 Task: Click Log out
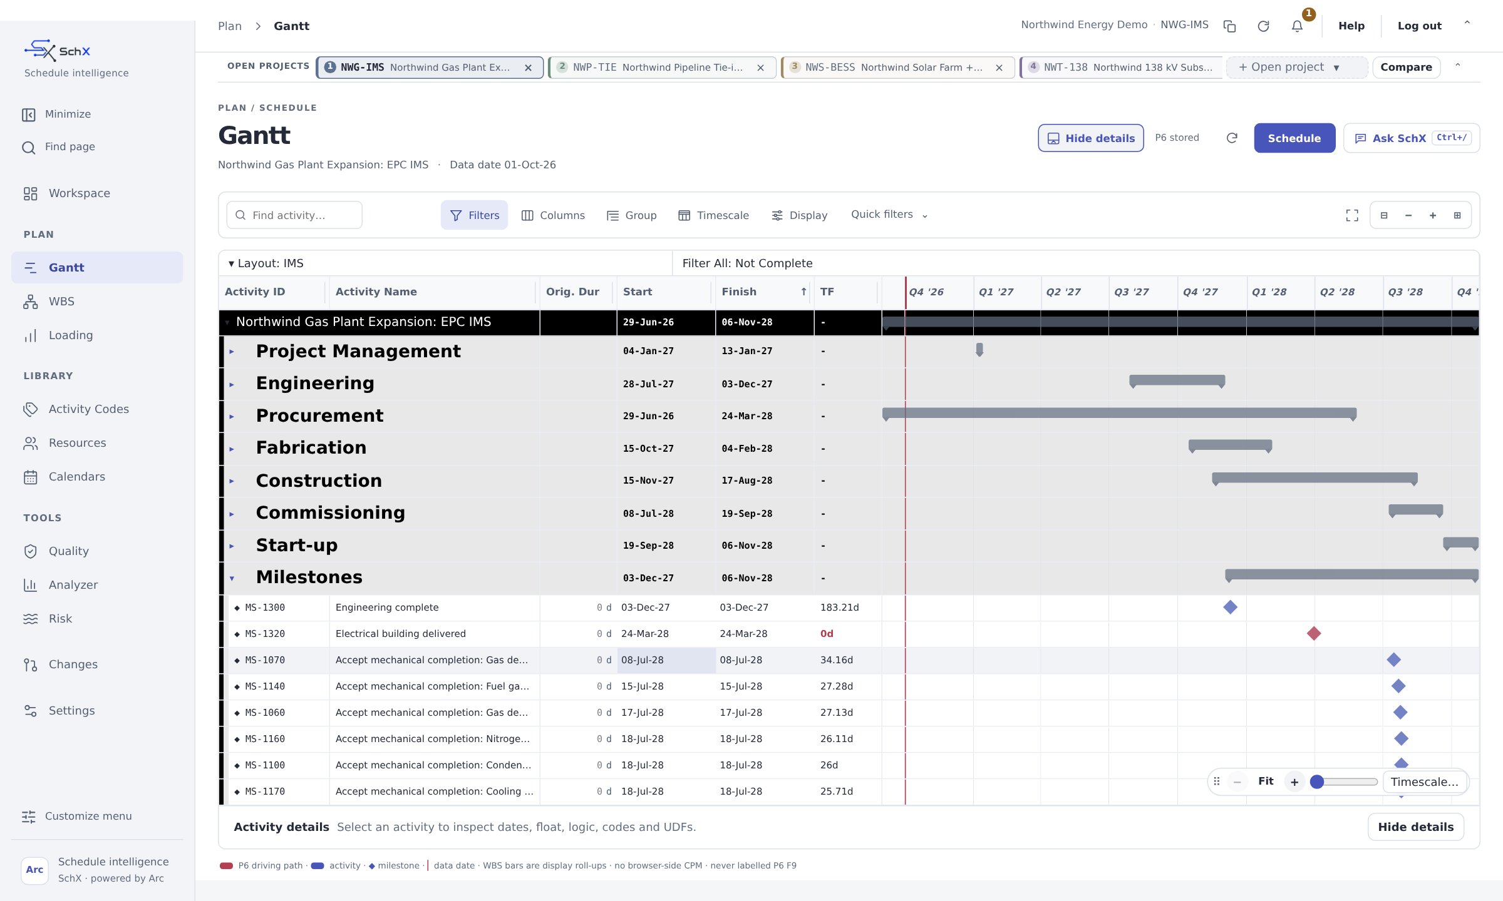click(x=1419, y=26)
